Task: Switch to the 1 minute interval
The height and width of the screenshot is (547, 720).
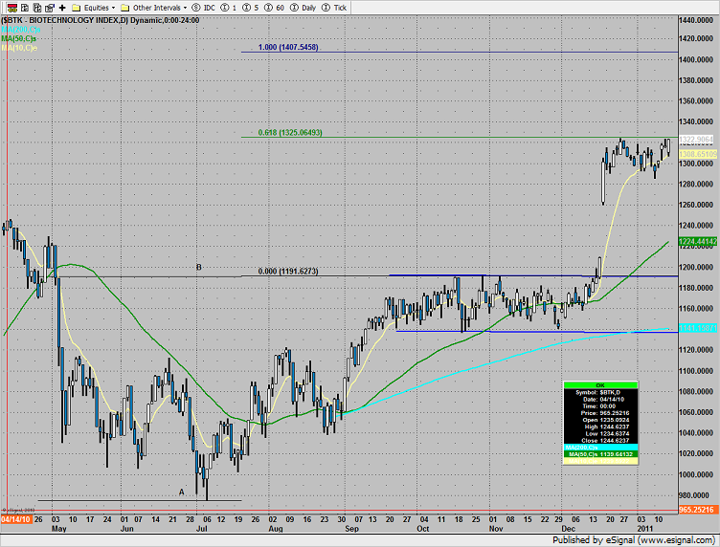Action: click(229, 8)
